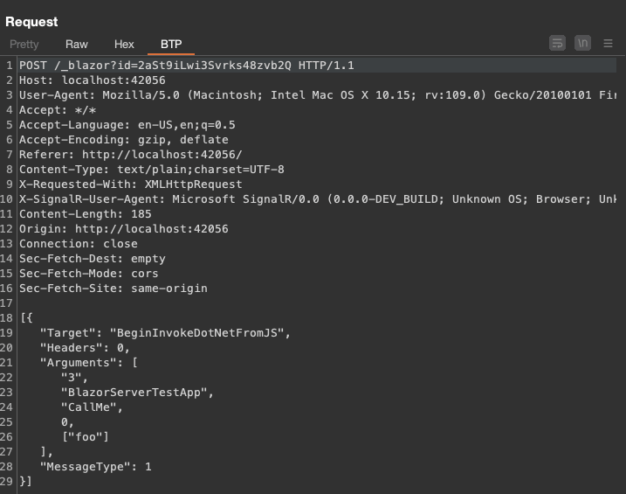Click the closing }] on line 29

click(x=25, y=481)
